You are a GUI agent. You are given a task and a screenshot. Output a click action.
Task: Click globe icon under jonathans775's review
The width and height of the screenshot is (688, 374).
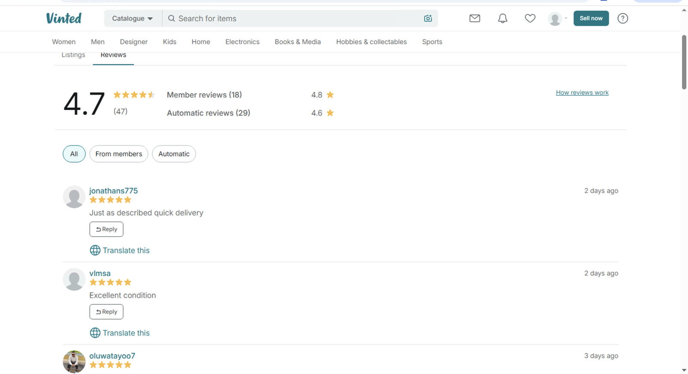coord(95,250)
